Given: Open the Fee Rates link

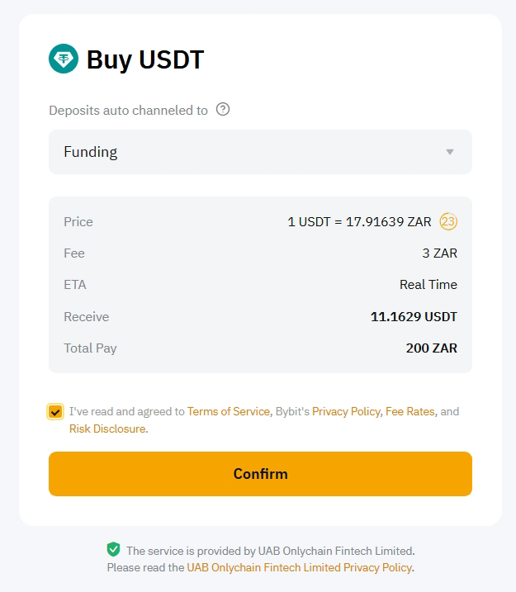Looking at the screenshot, I should point(409,411).
